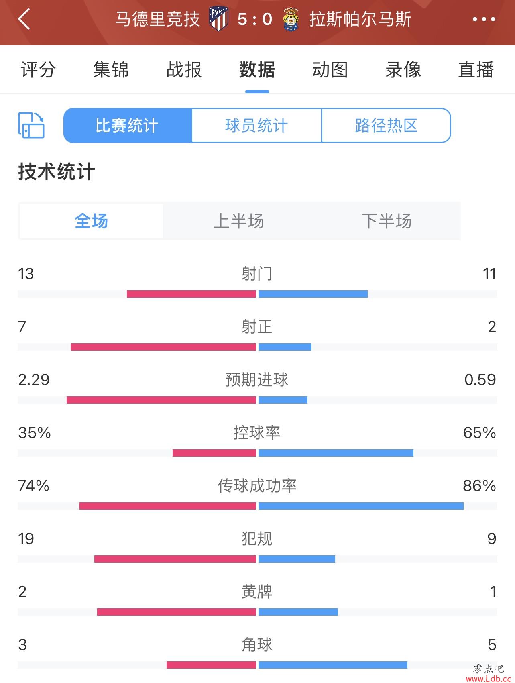
Task: Switch to the 录像 tab
Action: [x=403, y=70]
